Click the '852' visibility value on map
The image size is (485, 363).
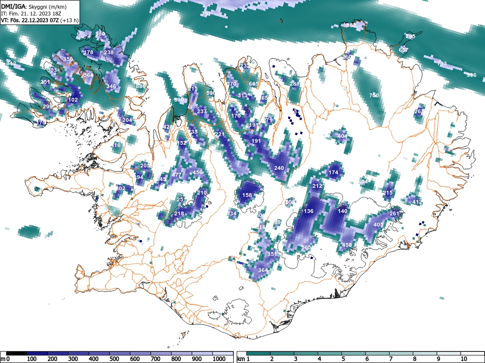[351, 26]
